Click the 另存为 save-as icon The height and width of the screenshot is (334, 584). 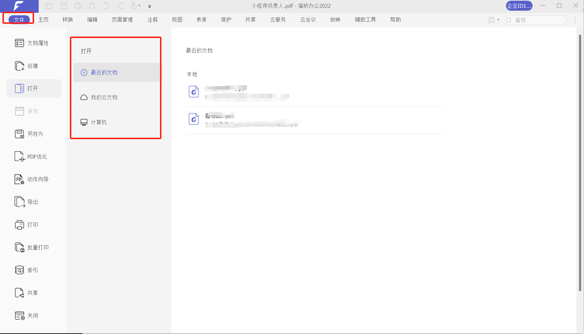tap(20, 134)
